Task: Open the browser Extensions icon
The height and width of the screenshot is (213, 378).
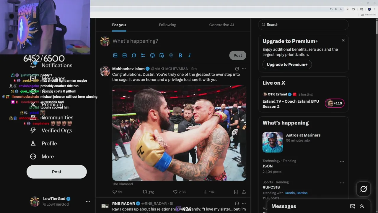Action: [353, 9]
